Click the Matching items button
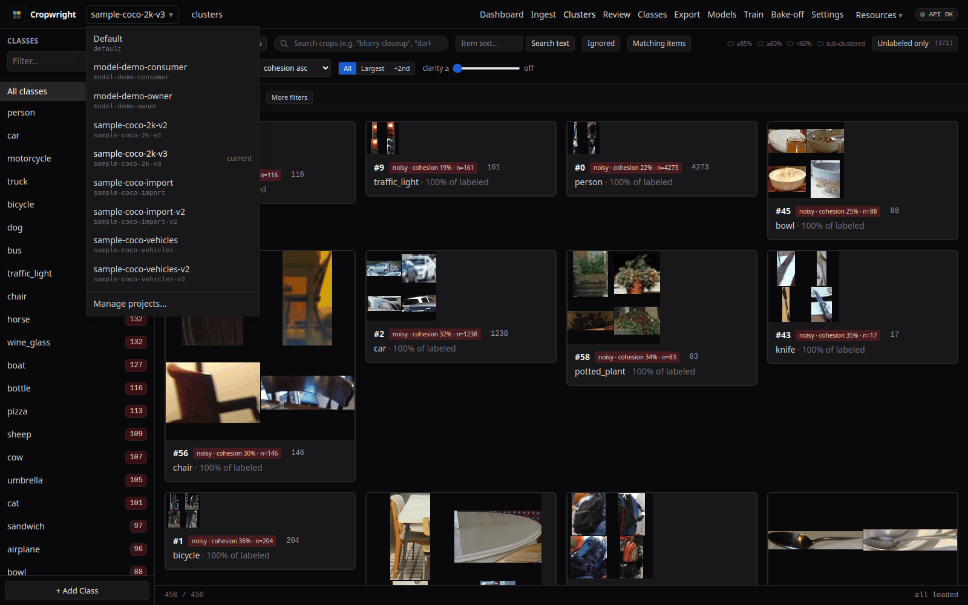This screenshot has width=968, height=605. click(x=659, y=44)
